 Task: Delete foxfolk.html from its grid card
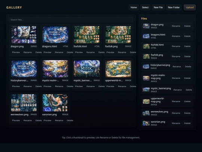click(101, 52)
